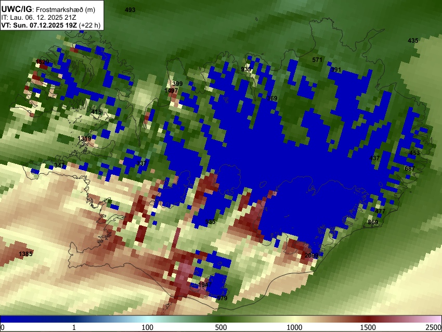Click the map value 2099
This screenshot has height=332, width=442.
[311, 256]
